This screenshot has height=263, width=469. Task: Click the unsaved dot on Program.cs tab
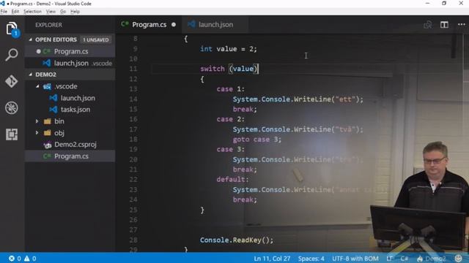point(174,25)
